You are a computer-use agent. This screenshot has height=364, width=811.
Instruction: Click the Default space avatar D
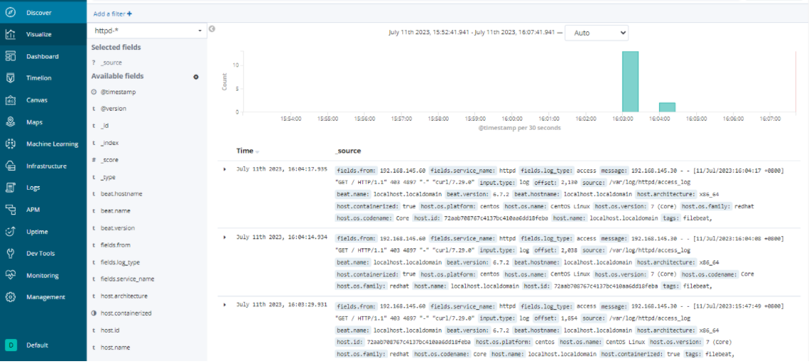pyautogui.click(x=11, y=345)
